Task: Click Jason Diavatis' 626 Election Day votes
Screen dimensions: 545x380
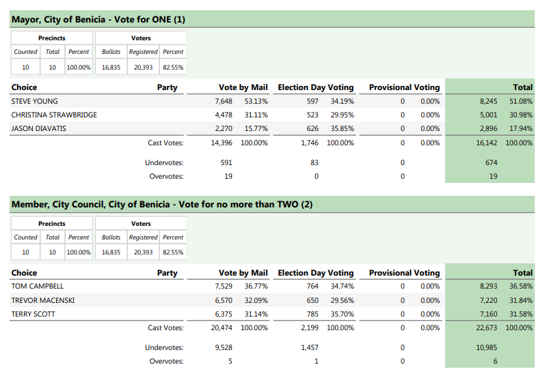Action: click(x=313, y=128)
